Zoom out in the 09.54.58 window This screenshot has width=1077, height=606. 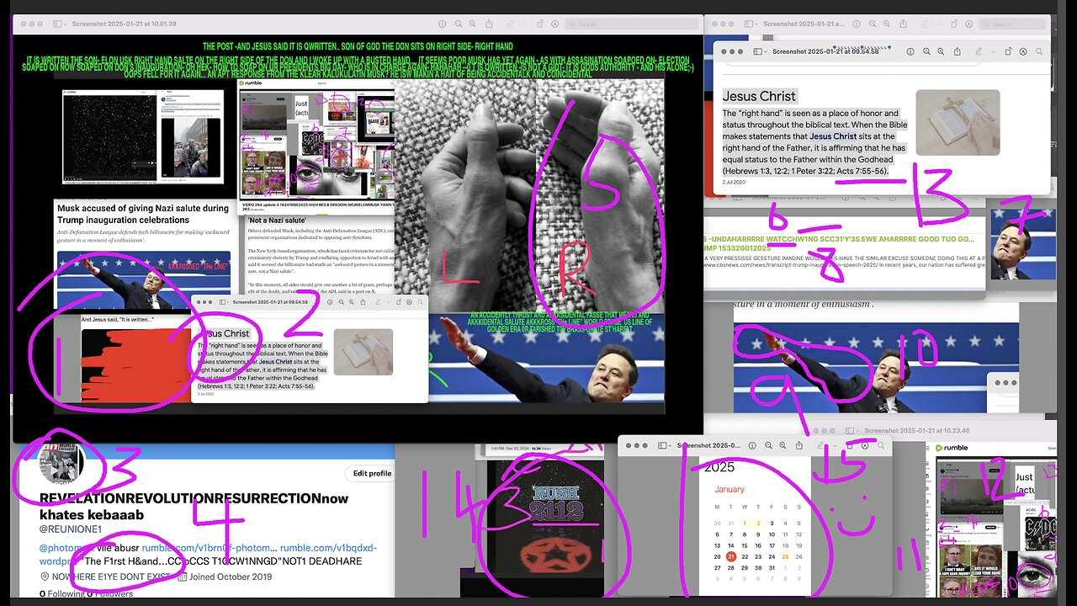926,51
